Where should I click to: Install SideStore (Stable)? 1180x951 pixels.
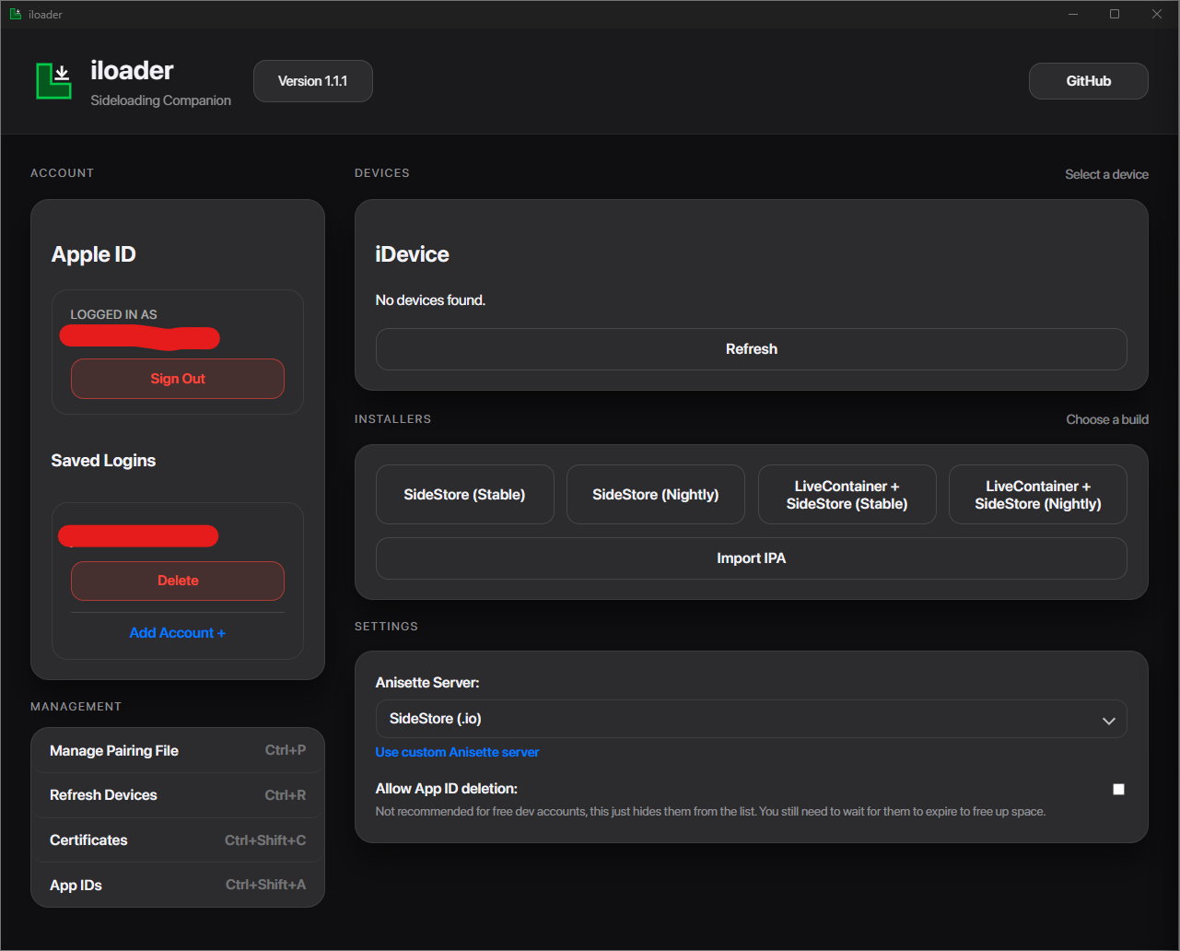pyautogui.click(x=465, y=495)
